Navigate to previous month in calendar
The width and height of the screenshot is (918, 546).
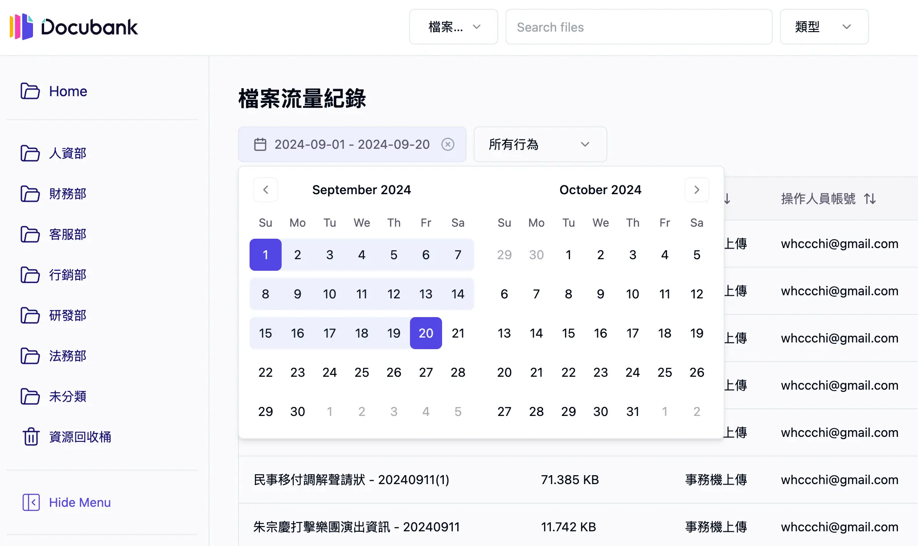(x=266, y=190)
